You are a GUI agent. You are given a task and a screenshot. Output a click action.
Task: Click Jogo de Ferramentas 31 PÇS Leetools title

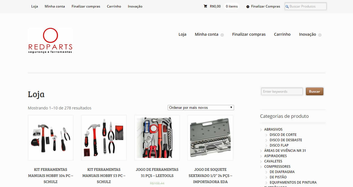point(157,172)
